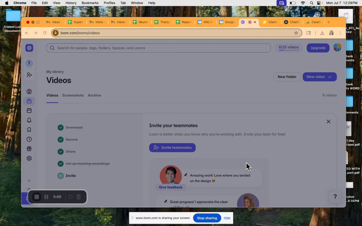
Task: Bookmark this page with star icon
Action: pyautogui.click(x=296, y=33)
